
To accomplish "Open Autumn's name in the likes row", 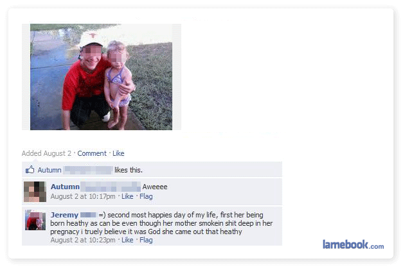I will (50, 170).
